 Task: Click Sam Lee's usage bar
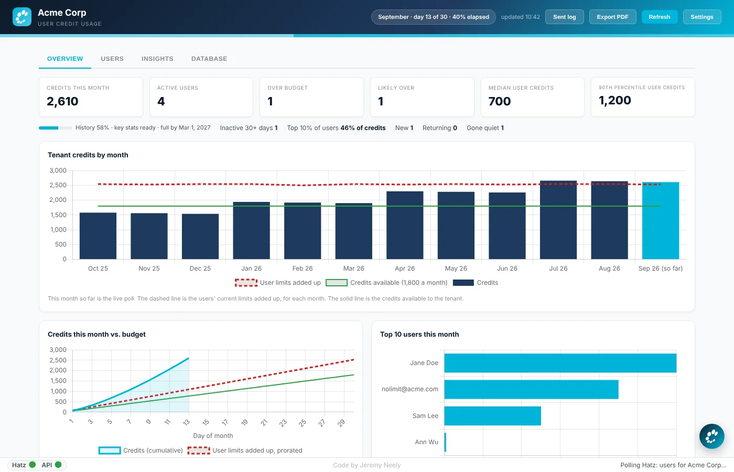(493, 416)
